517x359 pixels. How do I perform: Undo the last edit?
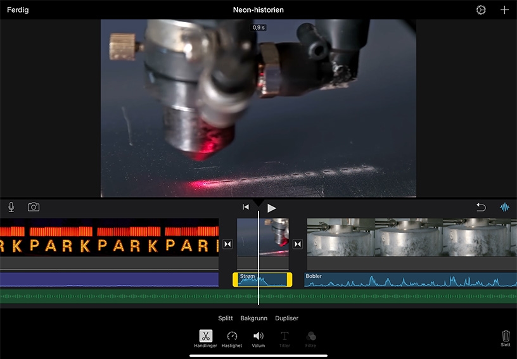[x=481, y=207]
